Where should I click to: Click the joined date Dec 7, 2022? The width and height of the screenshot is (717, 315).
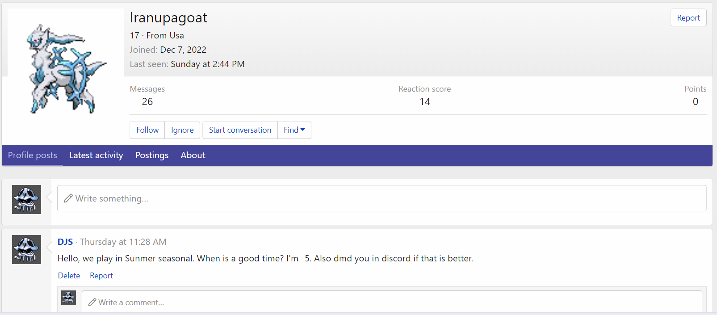[183, 50]
